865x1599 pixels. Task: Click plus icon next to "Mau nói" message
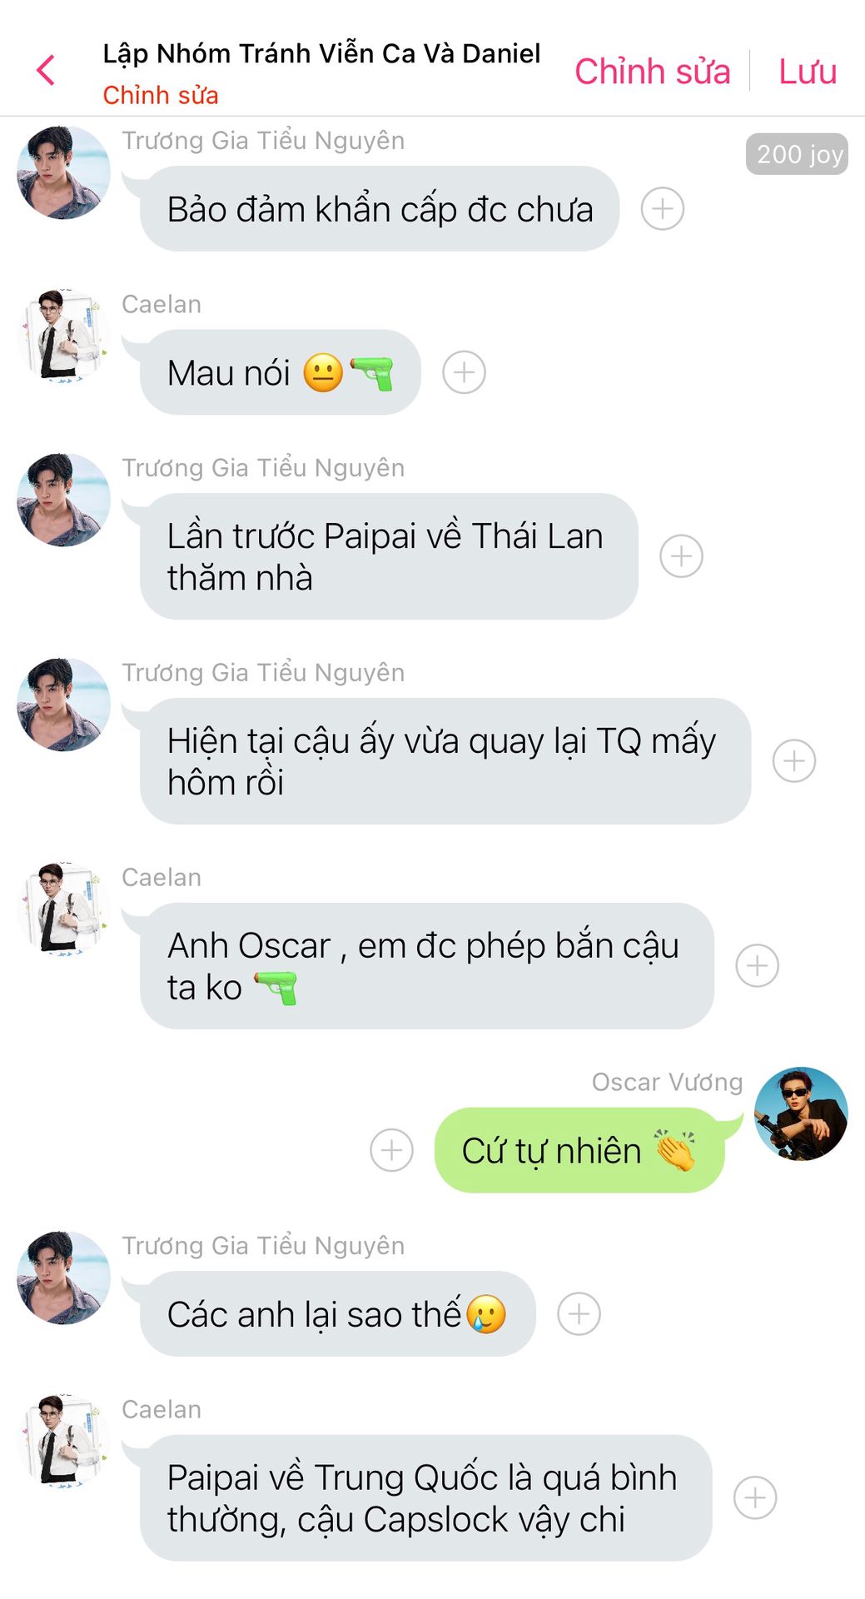464,372
